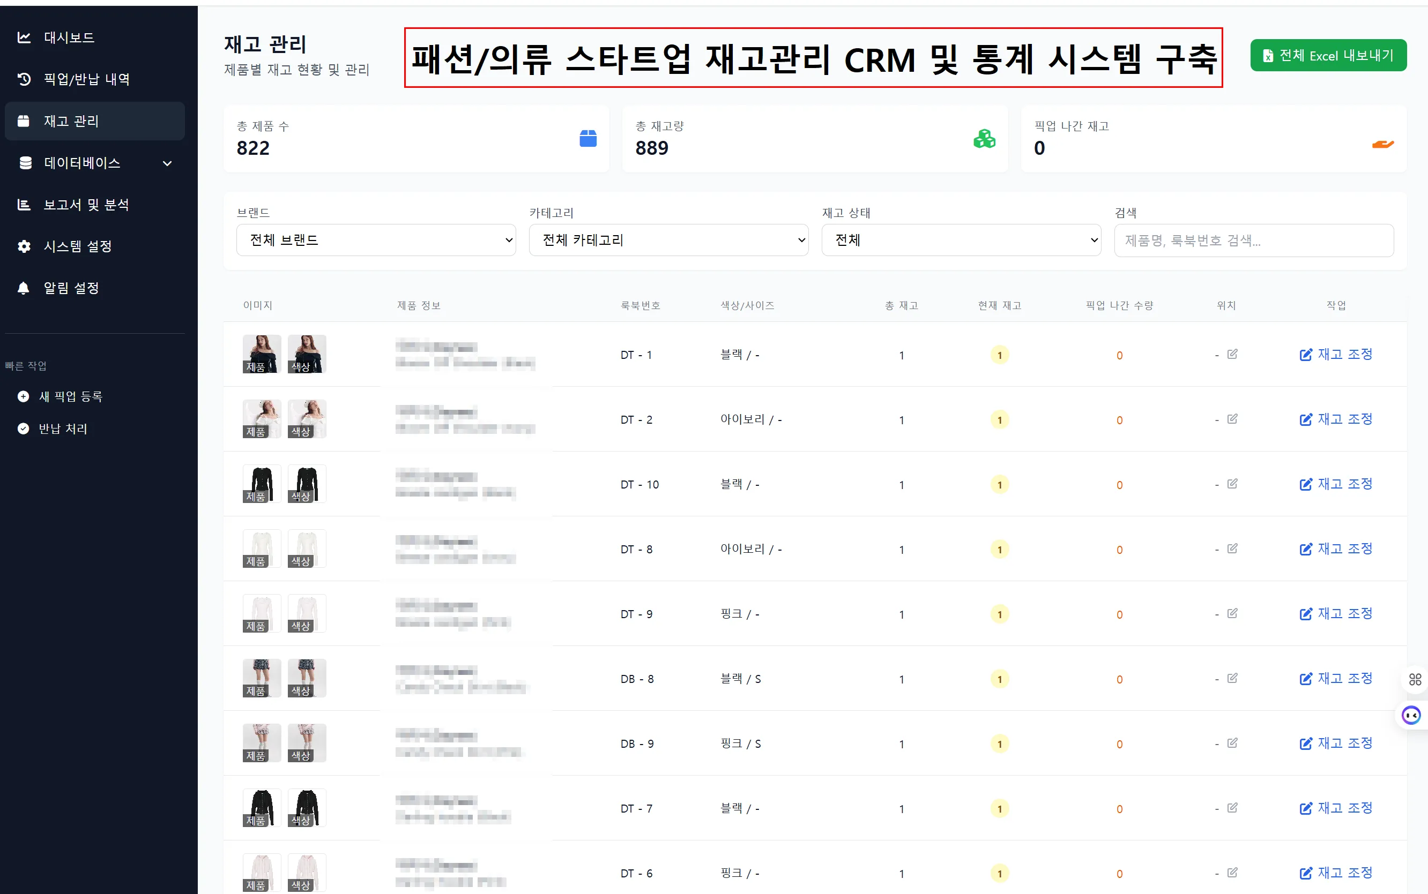1428x894 pixels.
Task: Edit location icon for DT - 6
Action: tap(1232, 873)
